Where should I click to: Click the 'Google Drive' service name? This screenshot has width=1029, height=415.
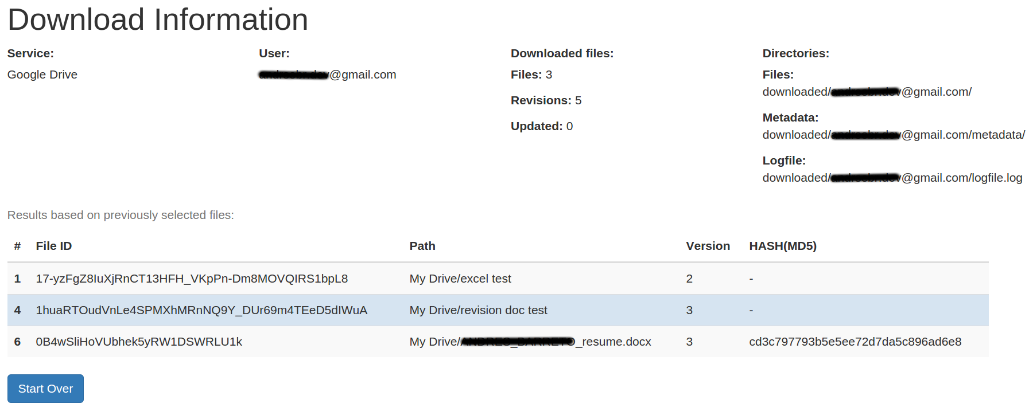(42, 75)
